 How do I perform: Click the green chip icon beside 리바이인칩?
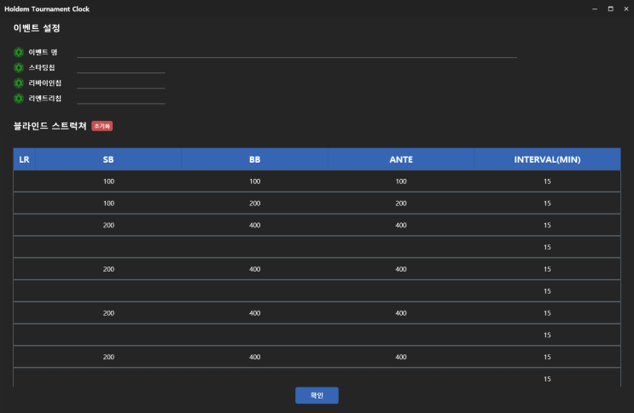point(19,83)
